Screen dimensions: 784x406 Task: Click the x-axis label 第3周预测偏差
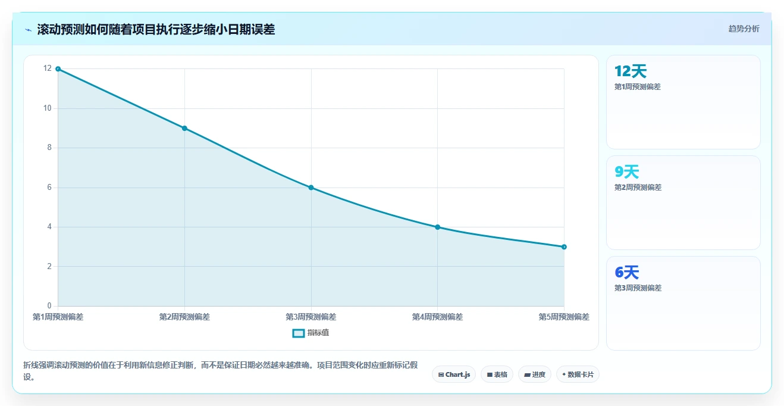[311, 317]
